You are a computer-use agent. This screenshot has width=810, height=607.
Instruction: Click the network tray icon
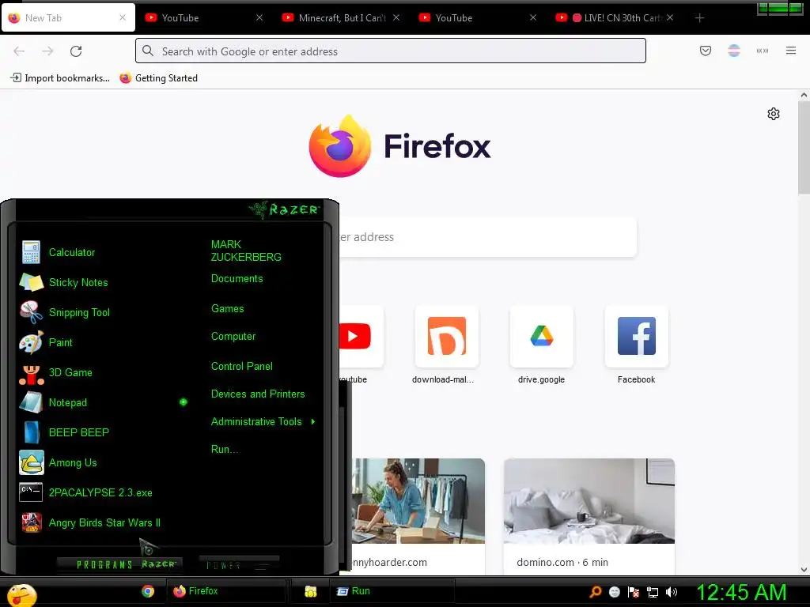[653, 592]
